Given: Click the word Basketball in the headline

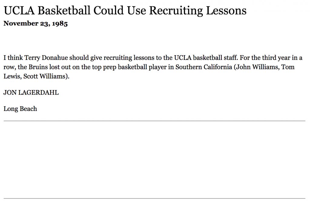Looking at the screenshot, I should click(64, 11).
